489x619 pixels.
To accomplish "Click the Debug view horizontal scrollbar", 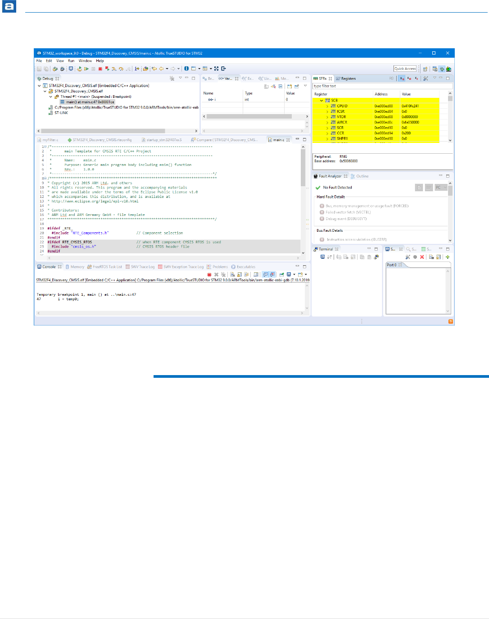I will [x=117, y=131].
